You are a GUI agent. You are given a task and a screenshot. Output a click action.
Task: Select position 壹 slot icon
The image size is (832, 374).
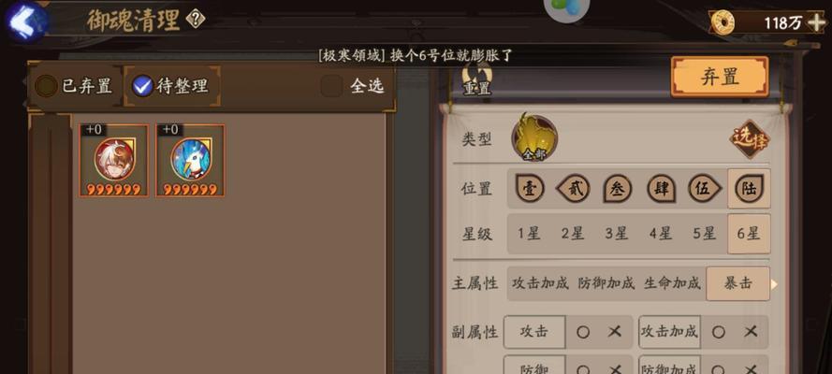tap(530, 189)
